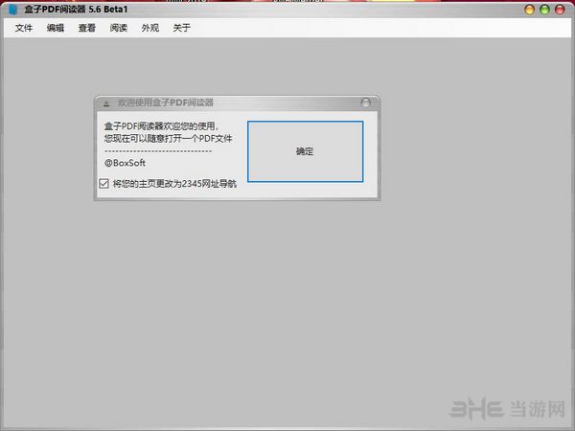
Task: Open the 外观 menu
Action: 150,28
